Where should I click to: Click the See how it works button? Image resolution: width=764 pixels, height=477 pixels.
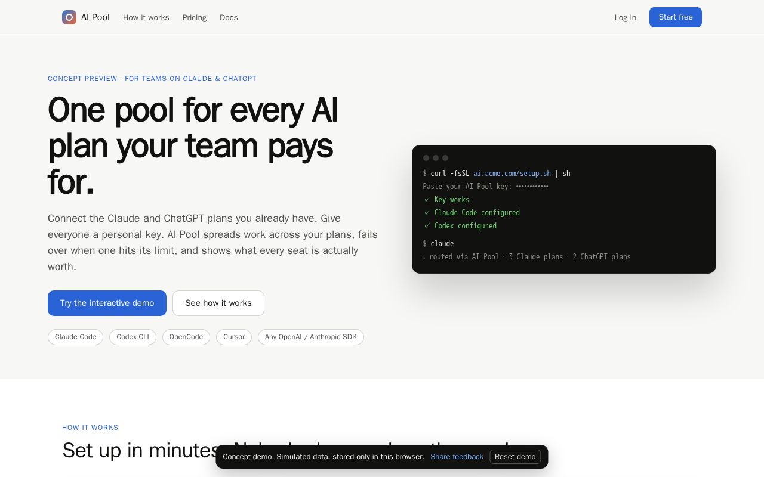coord(218,303)
